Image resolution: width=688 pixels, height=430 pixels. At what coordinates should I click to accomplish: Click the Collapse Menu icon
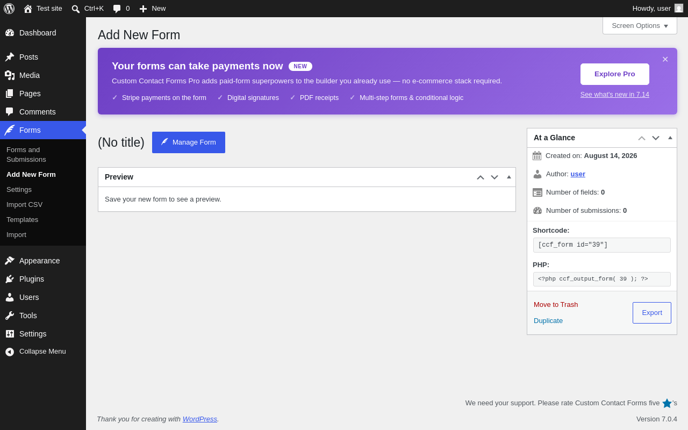(10, 352)
